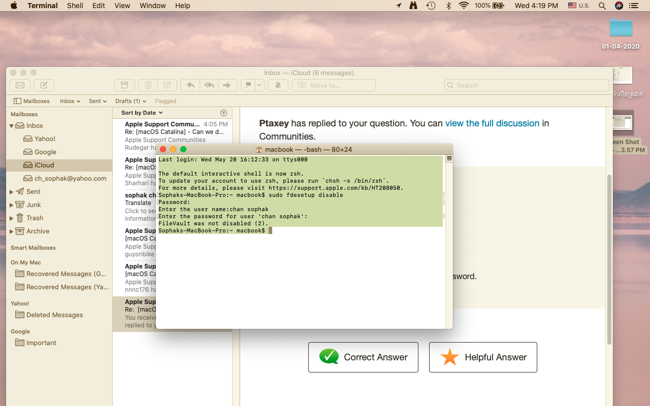Open the Shell menu
Viewport: 650px width, 406px height.
coord(75,6)
